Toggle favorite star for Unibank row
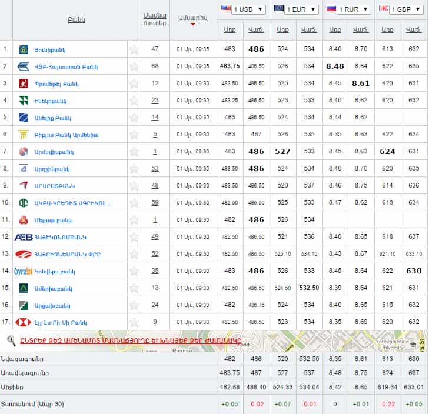Screen dimensions: 429x414 point(134,49)
